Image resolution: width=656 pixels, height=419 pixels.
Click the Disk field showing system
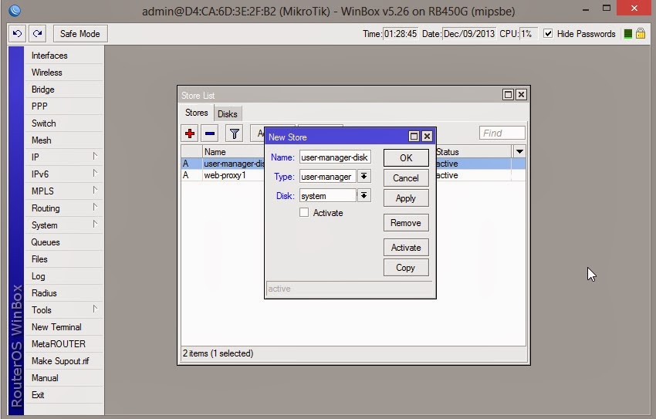coord(327,196)
